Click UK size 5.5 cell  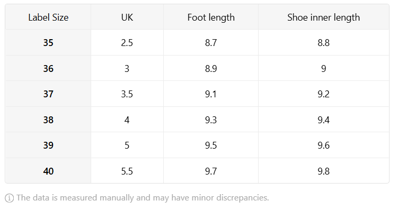[x=127, y=171]
